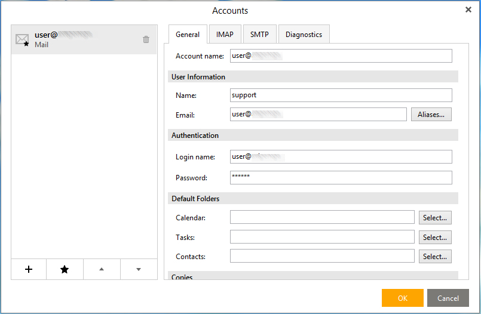Move account down with the down arrow

[x=139, y=269]
